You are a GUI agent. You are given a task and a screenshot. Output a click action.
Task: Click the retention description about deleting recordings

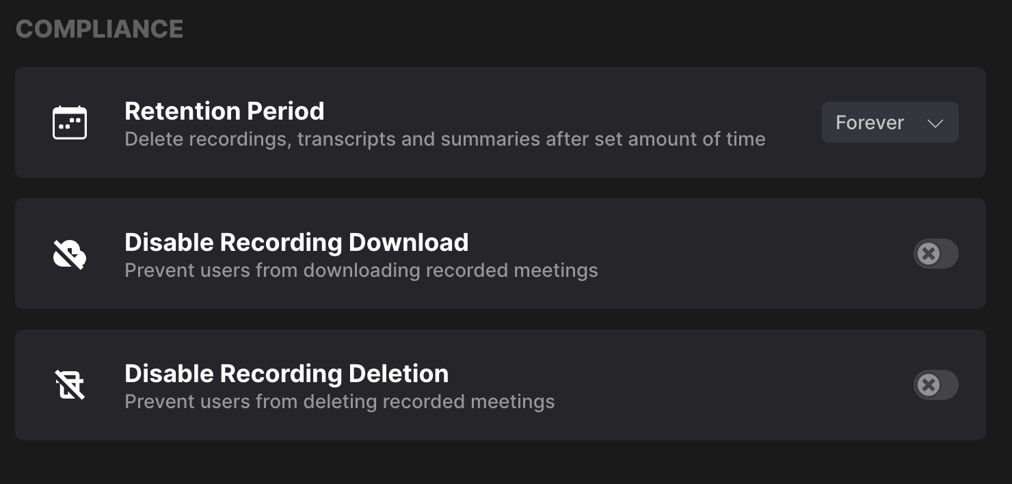click(445, 139)
